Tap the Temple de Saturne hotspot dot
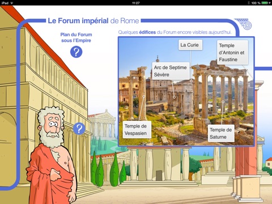Image resolution: width=272 pixels, height=204 pixels. 223,102
